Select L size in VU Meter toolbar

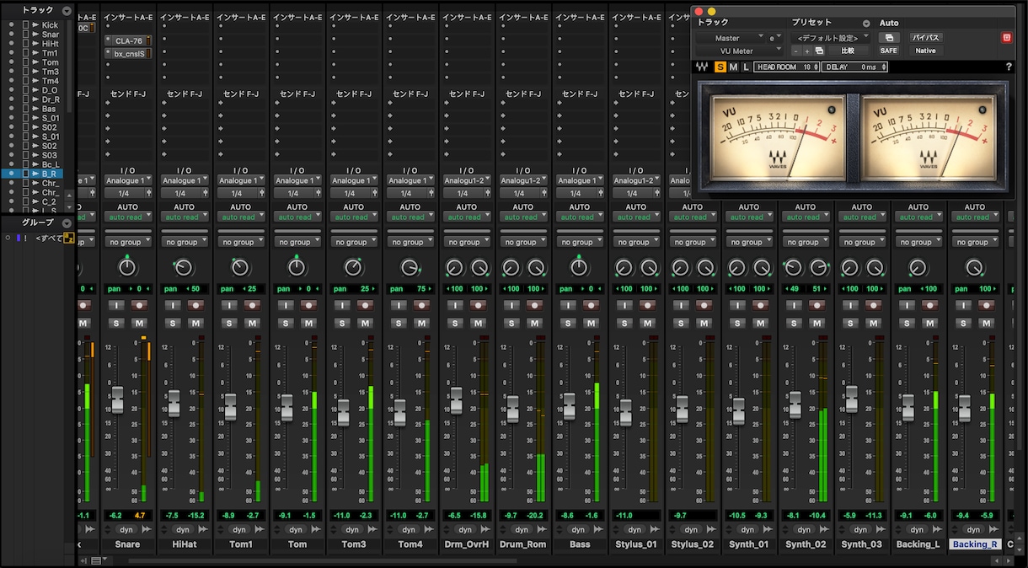746,67
